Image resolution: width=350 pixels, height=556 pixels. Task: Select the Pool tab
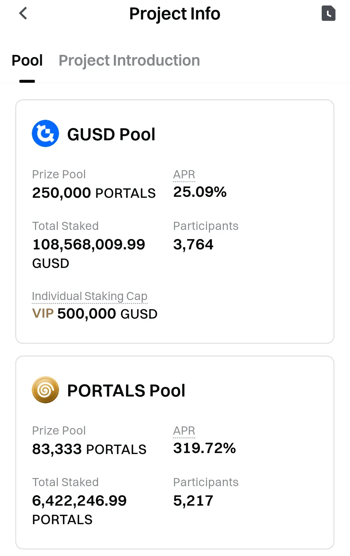27,60
